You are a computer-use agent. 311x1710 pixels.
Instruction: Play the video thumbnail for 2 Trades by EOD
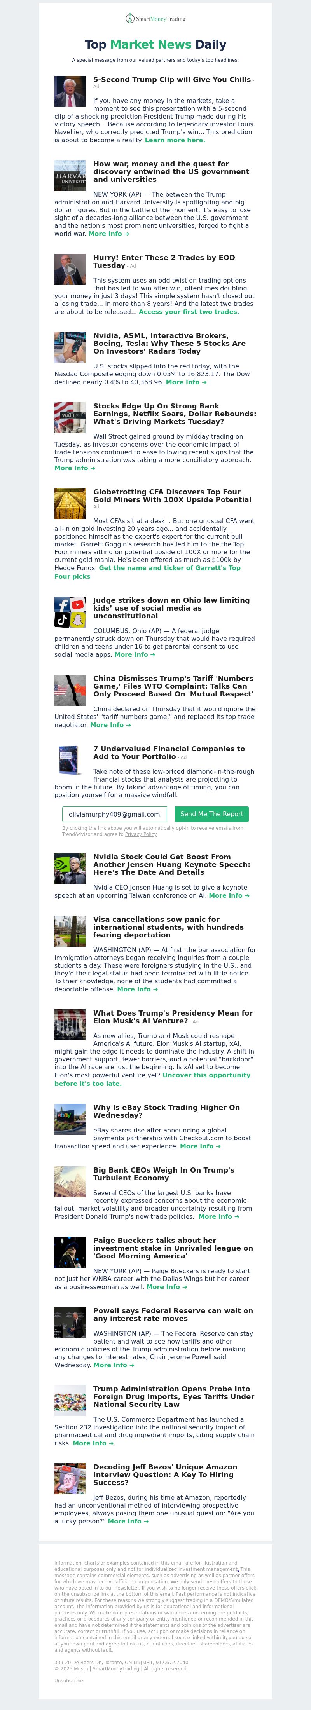click(70, 269)
